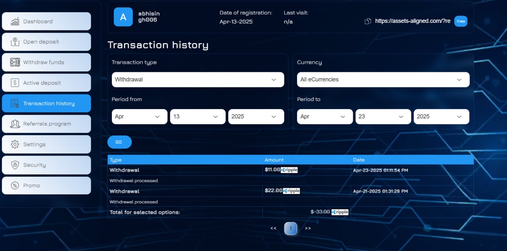Image resolution: width=507 pixels, height=251 pixels.
Task: Click the Open deposit money bag icon
Action: 15,42
